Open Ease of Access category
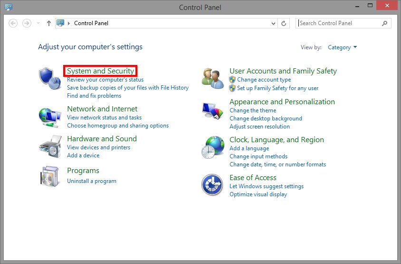 pyautogui.click(x=253, y=178)
